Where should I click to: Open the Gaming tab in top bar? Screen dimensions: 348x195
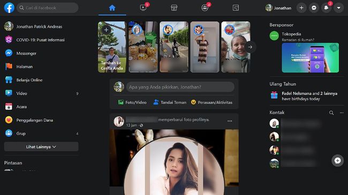click(236, 8)
